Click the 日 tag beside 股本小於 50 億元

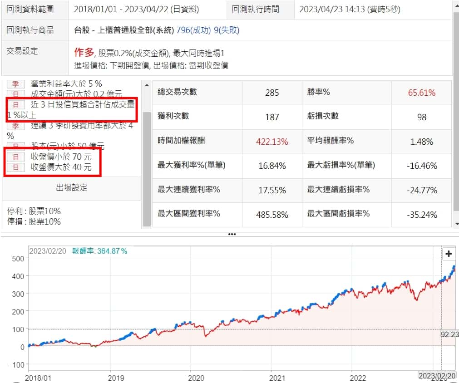15,146
